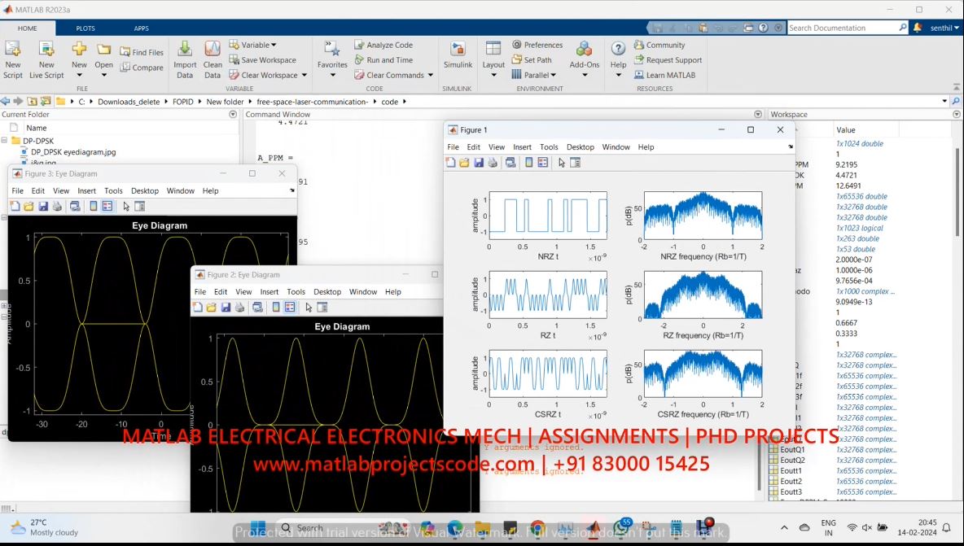The width and height of the screenshot is (964, 546).
Task: Click the Request Support button
Action: tap(673, 60)
